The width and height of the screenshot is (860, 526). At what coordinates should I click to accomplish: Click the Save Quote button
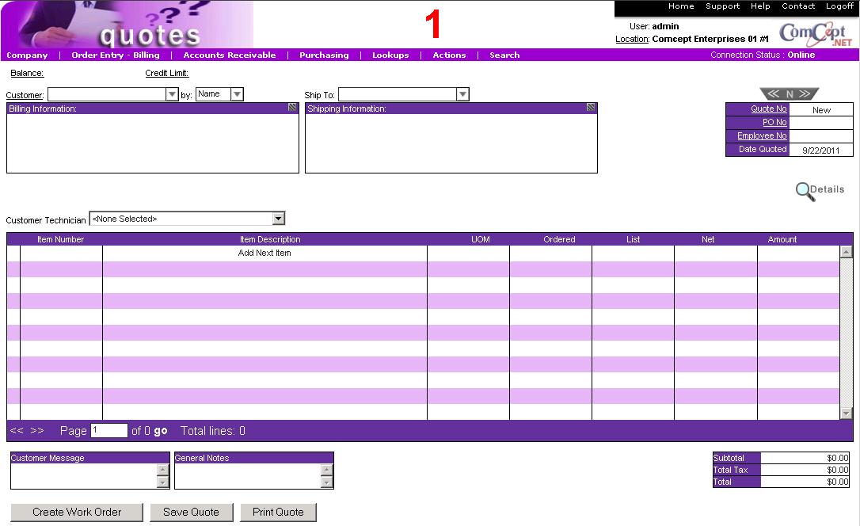pos(192,513)
